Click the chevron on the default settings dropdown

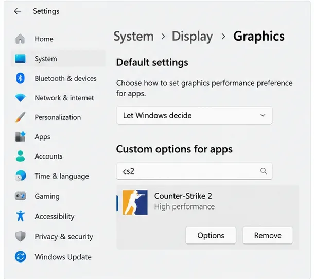(263, 115)
